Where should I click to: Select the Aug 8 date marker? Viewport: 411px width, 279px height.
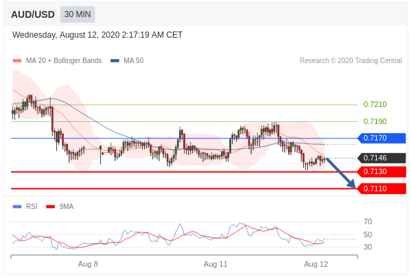(x=88, y=264)
